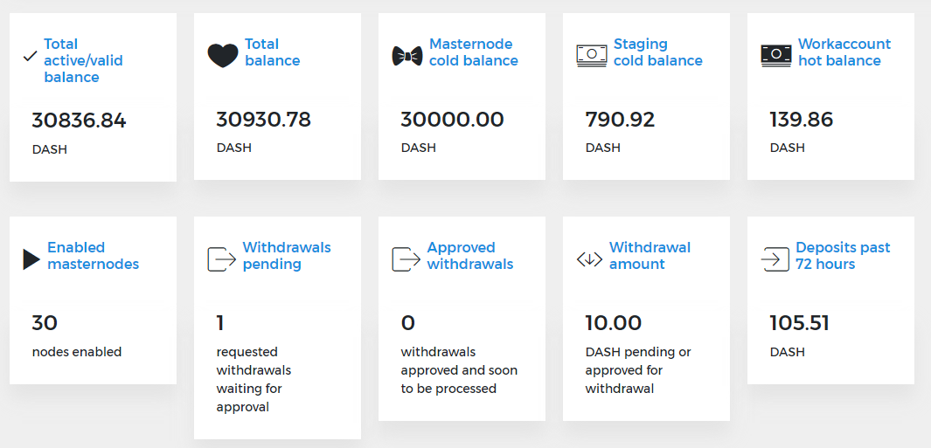
Task: Select the Workaccount hot balance heading
Action: 844,52
